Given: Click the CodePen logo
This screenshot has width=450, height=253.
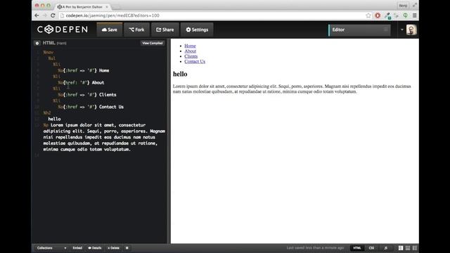Looking at the screenshot, I should [x=63, y=30].
